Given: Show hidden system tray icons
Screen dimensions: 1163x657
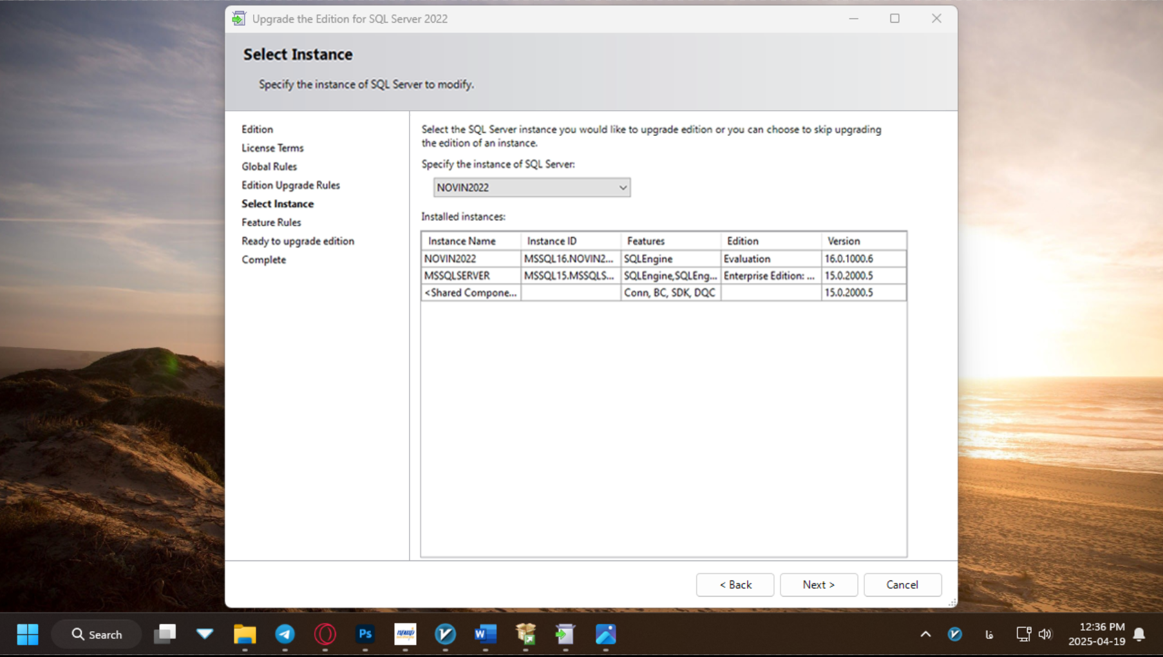Looking at the screenshot, I should tap(925, 634).
